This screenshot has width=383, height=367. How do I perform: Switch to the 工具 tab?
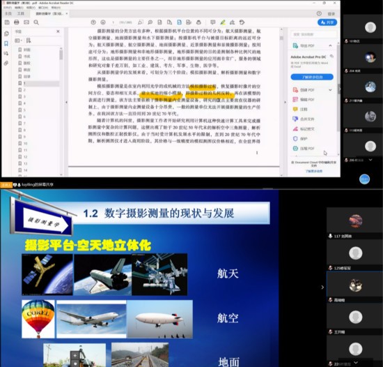[x=20, y=13]
